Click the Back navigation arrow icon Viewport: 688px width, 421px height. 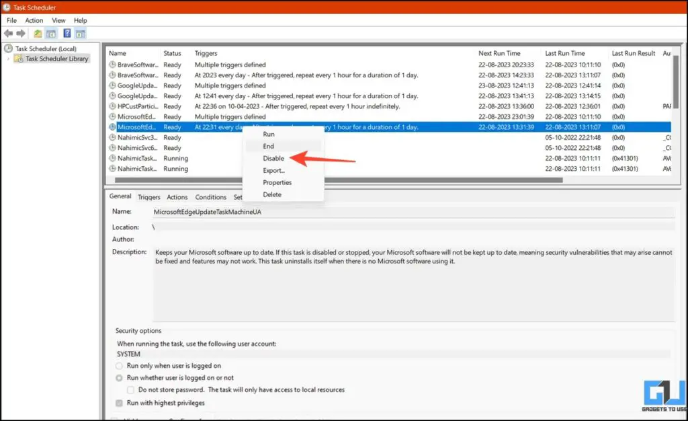point(8,33)
